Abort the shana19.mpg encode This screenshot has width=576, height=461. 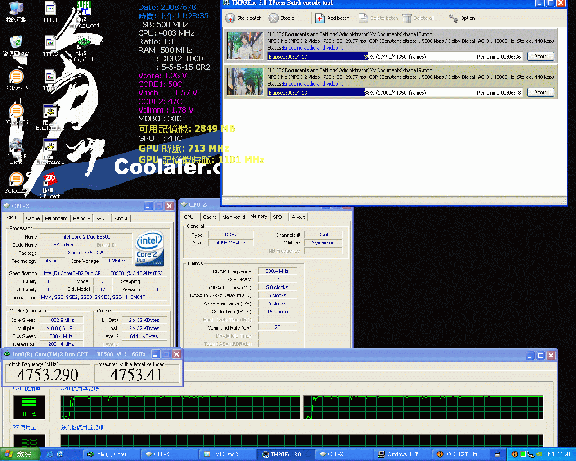click(x=540, y=92)
